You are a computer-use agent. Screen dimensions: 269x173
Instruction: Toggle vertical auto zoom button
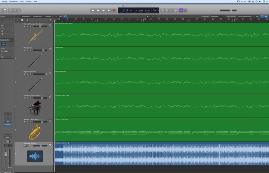point(262,16)
